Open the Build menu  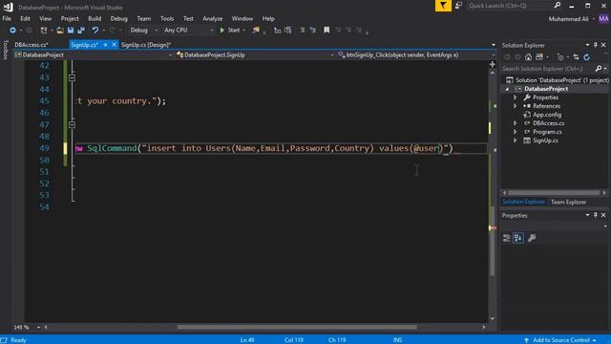(x=95, y=18)
